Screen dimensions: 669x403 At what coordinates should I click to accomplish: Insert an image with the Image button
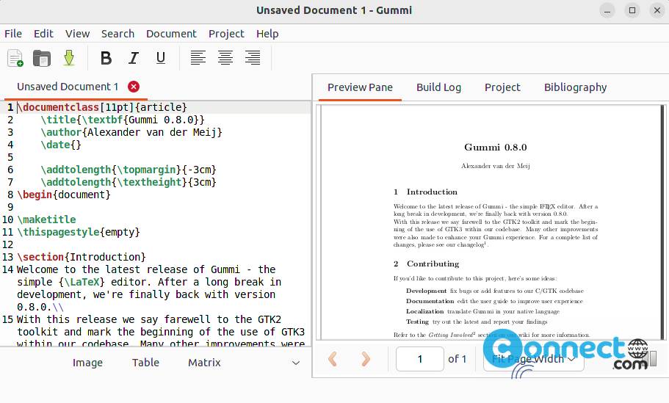click(87, 363)
